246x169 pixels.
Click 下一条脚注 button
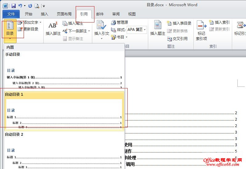(x=75, y=31)
